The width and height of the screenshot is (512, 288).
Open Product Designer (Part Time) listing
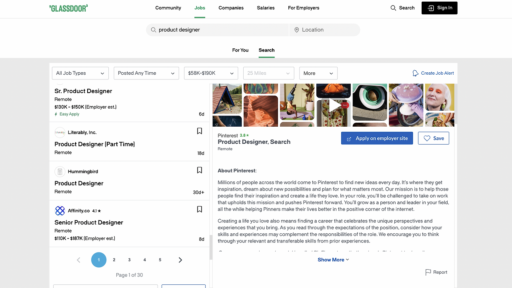pos(94,144)
